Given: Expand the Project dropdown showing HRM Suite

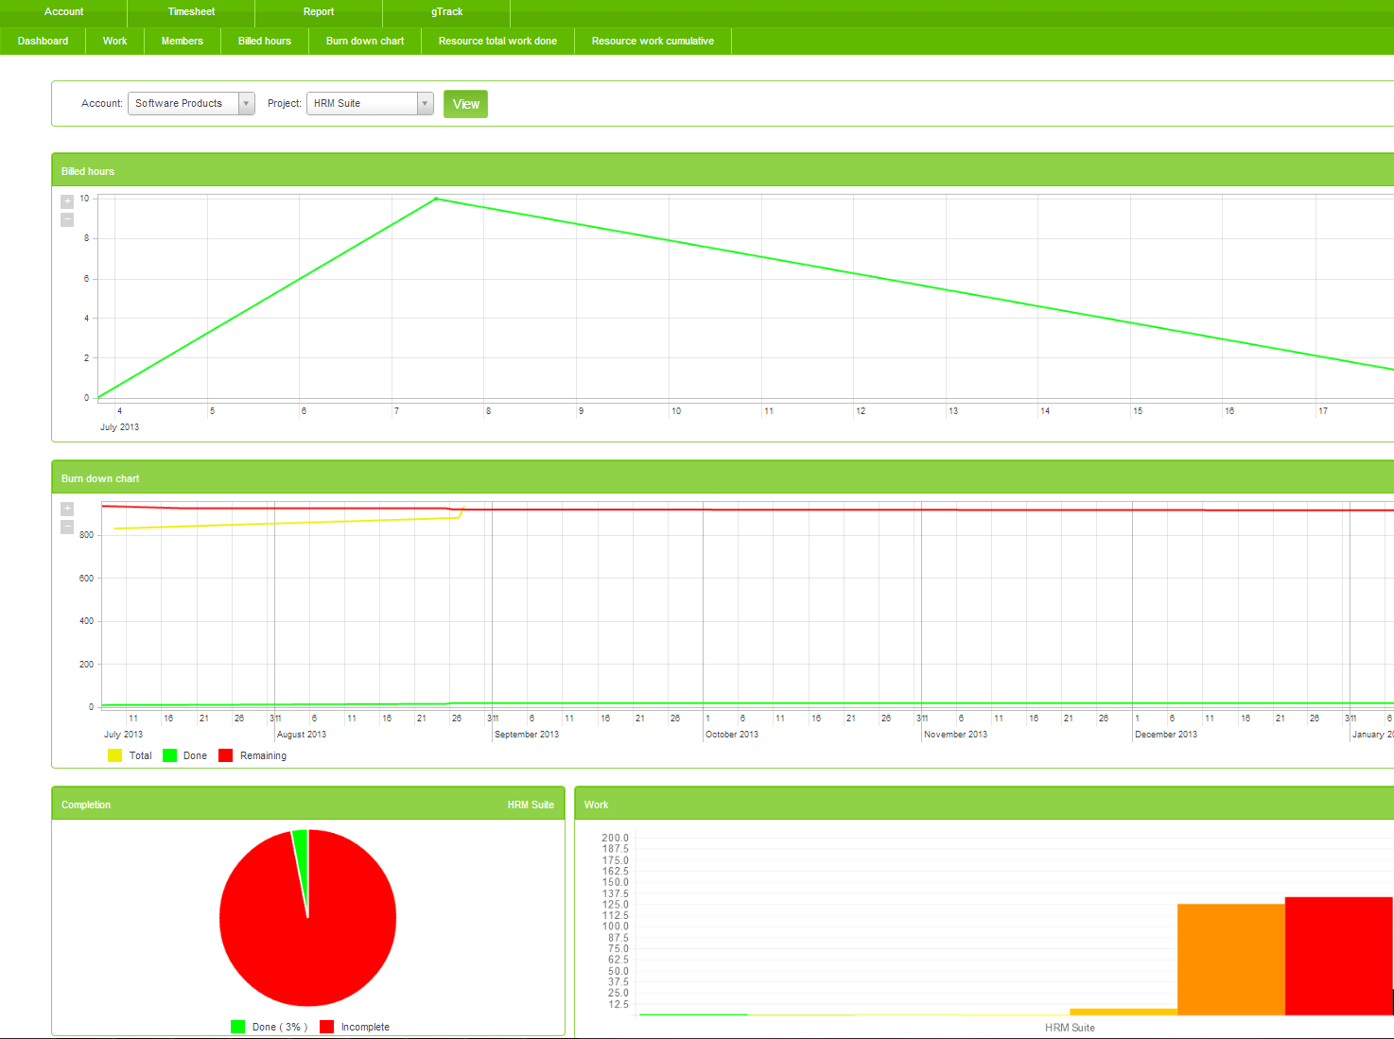Looking at the screenshot, I should (x=369, y=104).
